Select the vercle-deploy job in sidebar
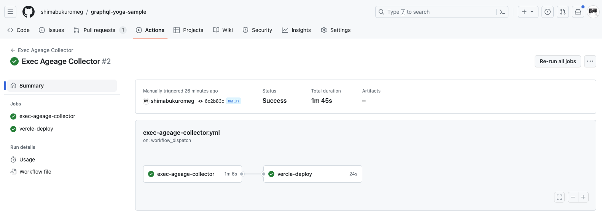Screen dimensions: 602x217 (36, 129)
